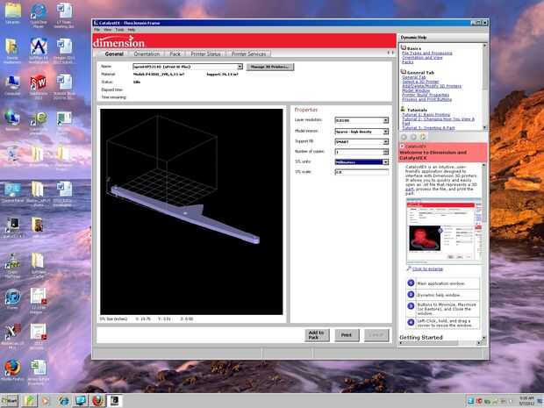This screenshot has height=408, width=544.
Task: Click the CatalystEX taskbar button
Action: (115, 401)
